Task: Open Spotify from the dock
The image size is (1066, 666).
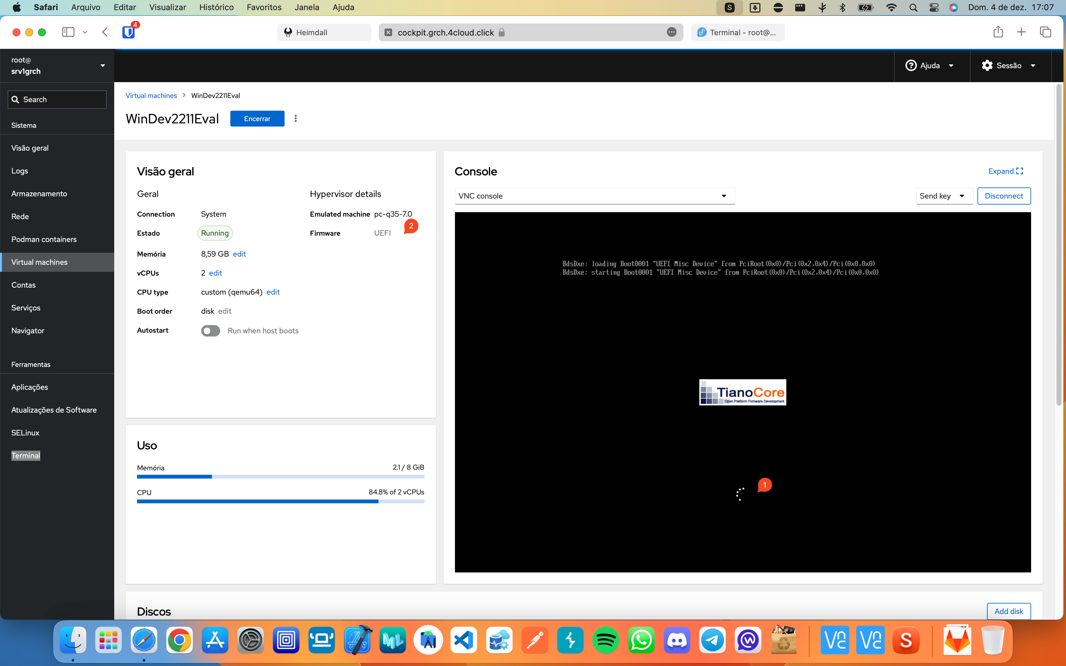Action: coord(606,640)
